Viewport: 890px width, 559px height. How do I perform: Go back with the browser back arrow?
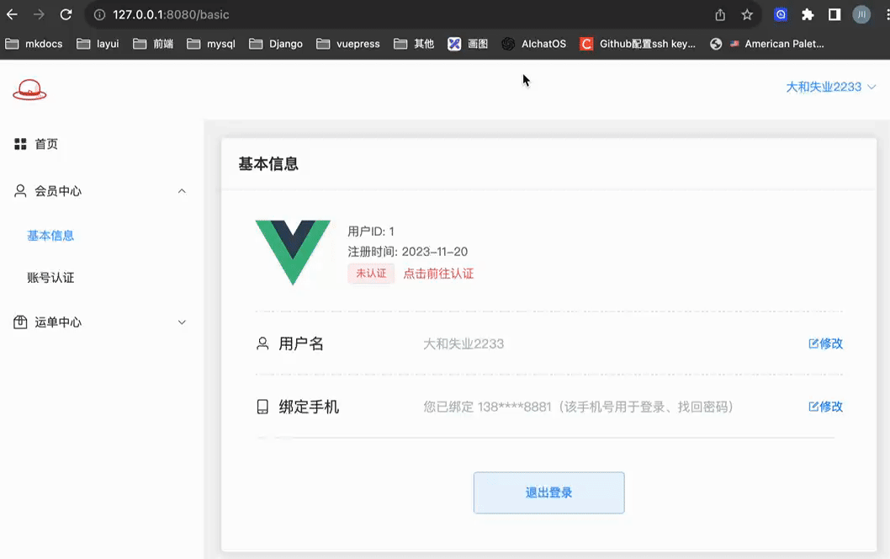pos(12,14)
